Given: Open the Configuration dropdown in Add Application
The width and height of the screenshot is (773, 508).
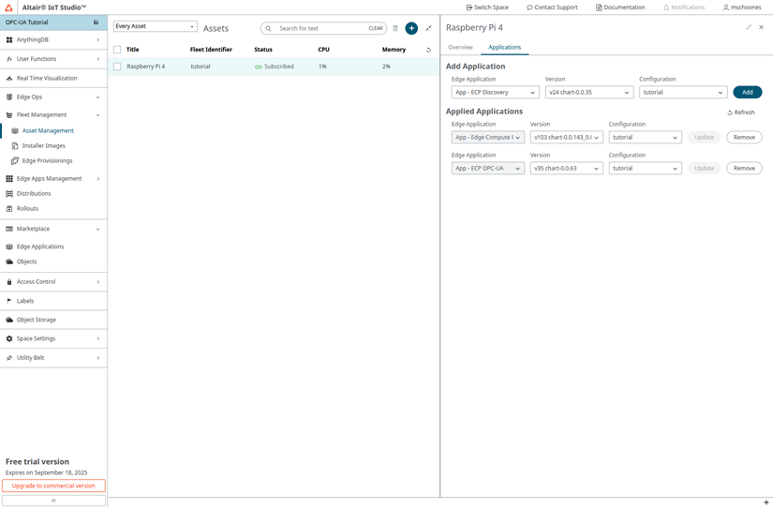Looking at the screenshot, I should click(683, 93).
